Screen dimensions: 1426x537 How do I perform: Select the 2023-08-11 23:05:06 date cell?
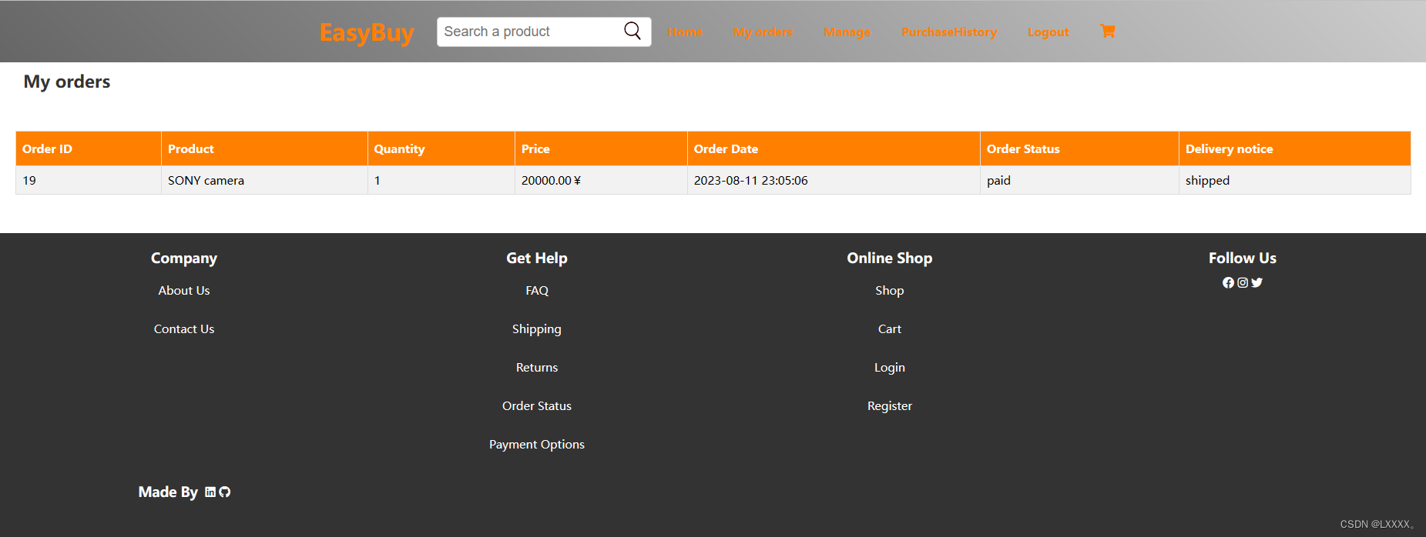[834, 180]
